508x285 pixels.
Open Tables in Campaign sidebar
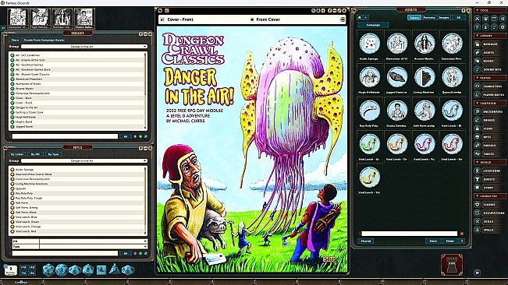click(x=490, y=154)
